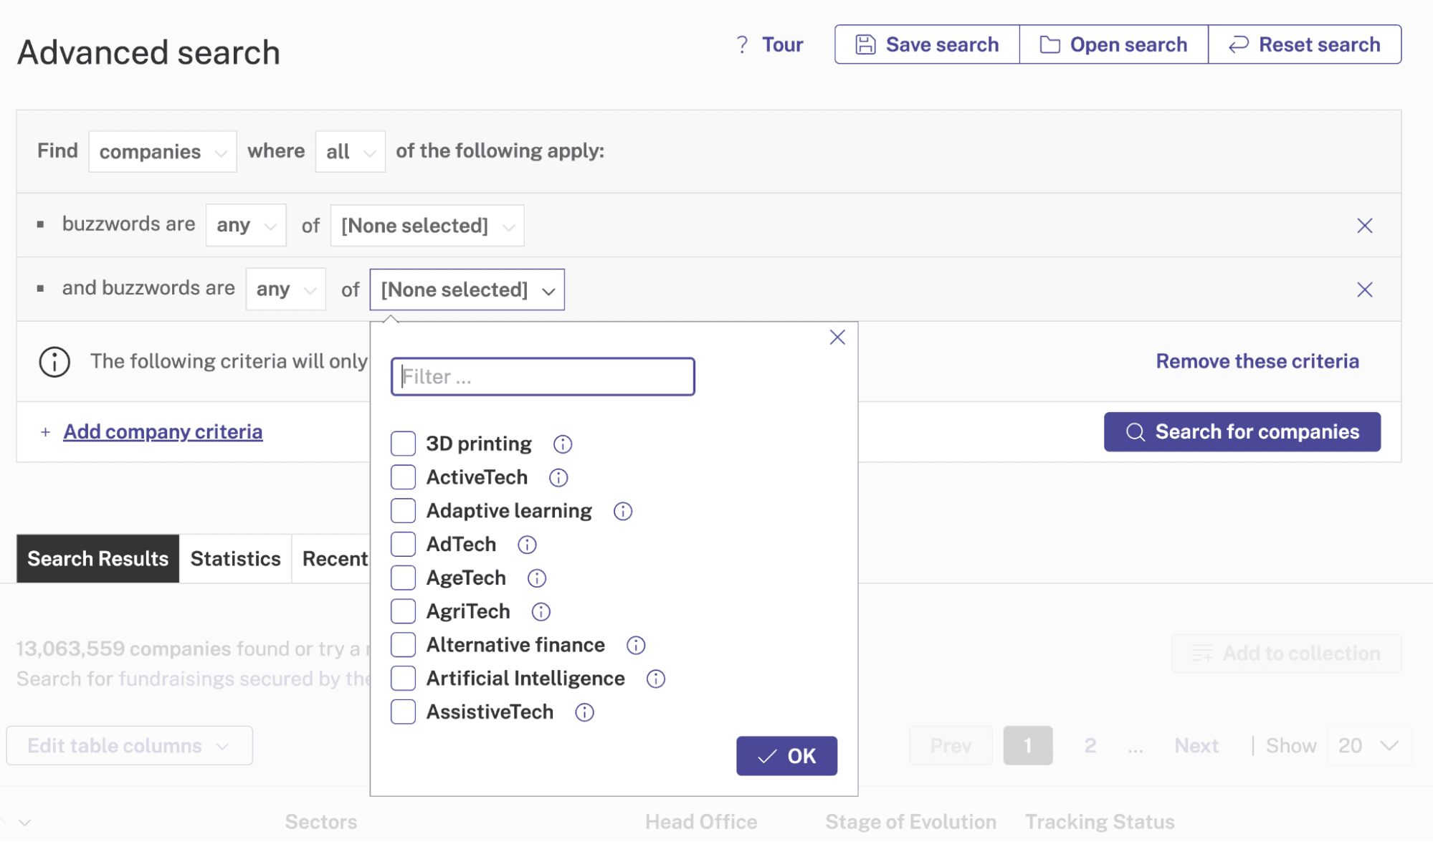The width and height of the screenshot is (1433, 842).
Task: Click Add company criteria link
Action: click(163, 432)
